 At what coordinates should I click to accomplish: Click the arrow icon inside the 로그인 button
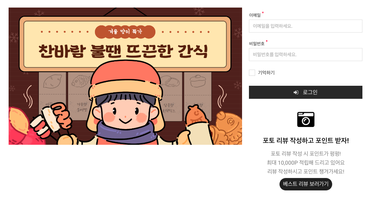click(296, 92)
